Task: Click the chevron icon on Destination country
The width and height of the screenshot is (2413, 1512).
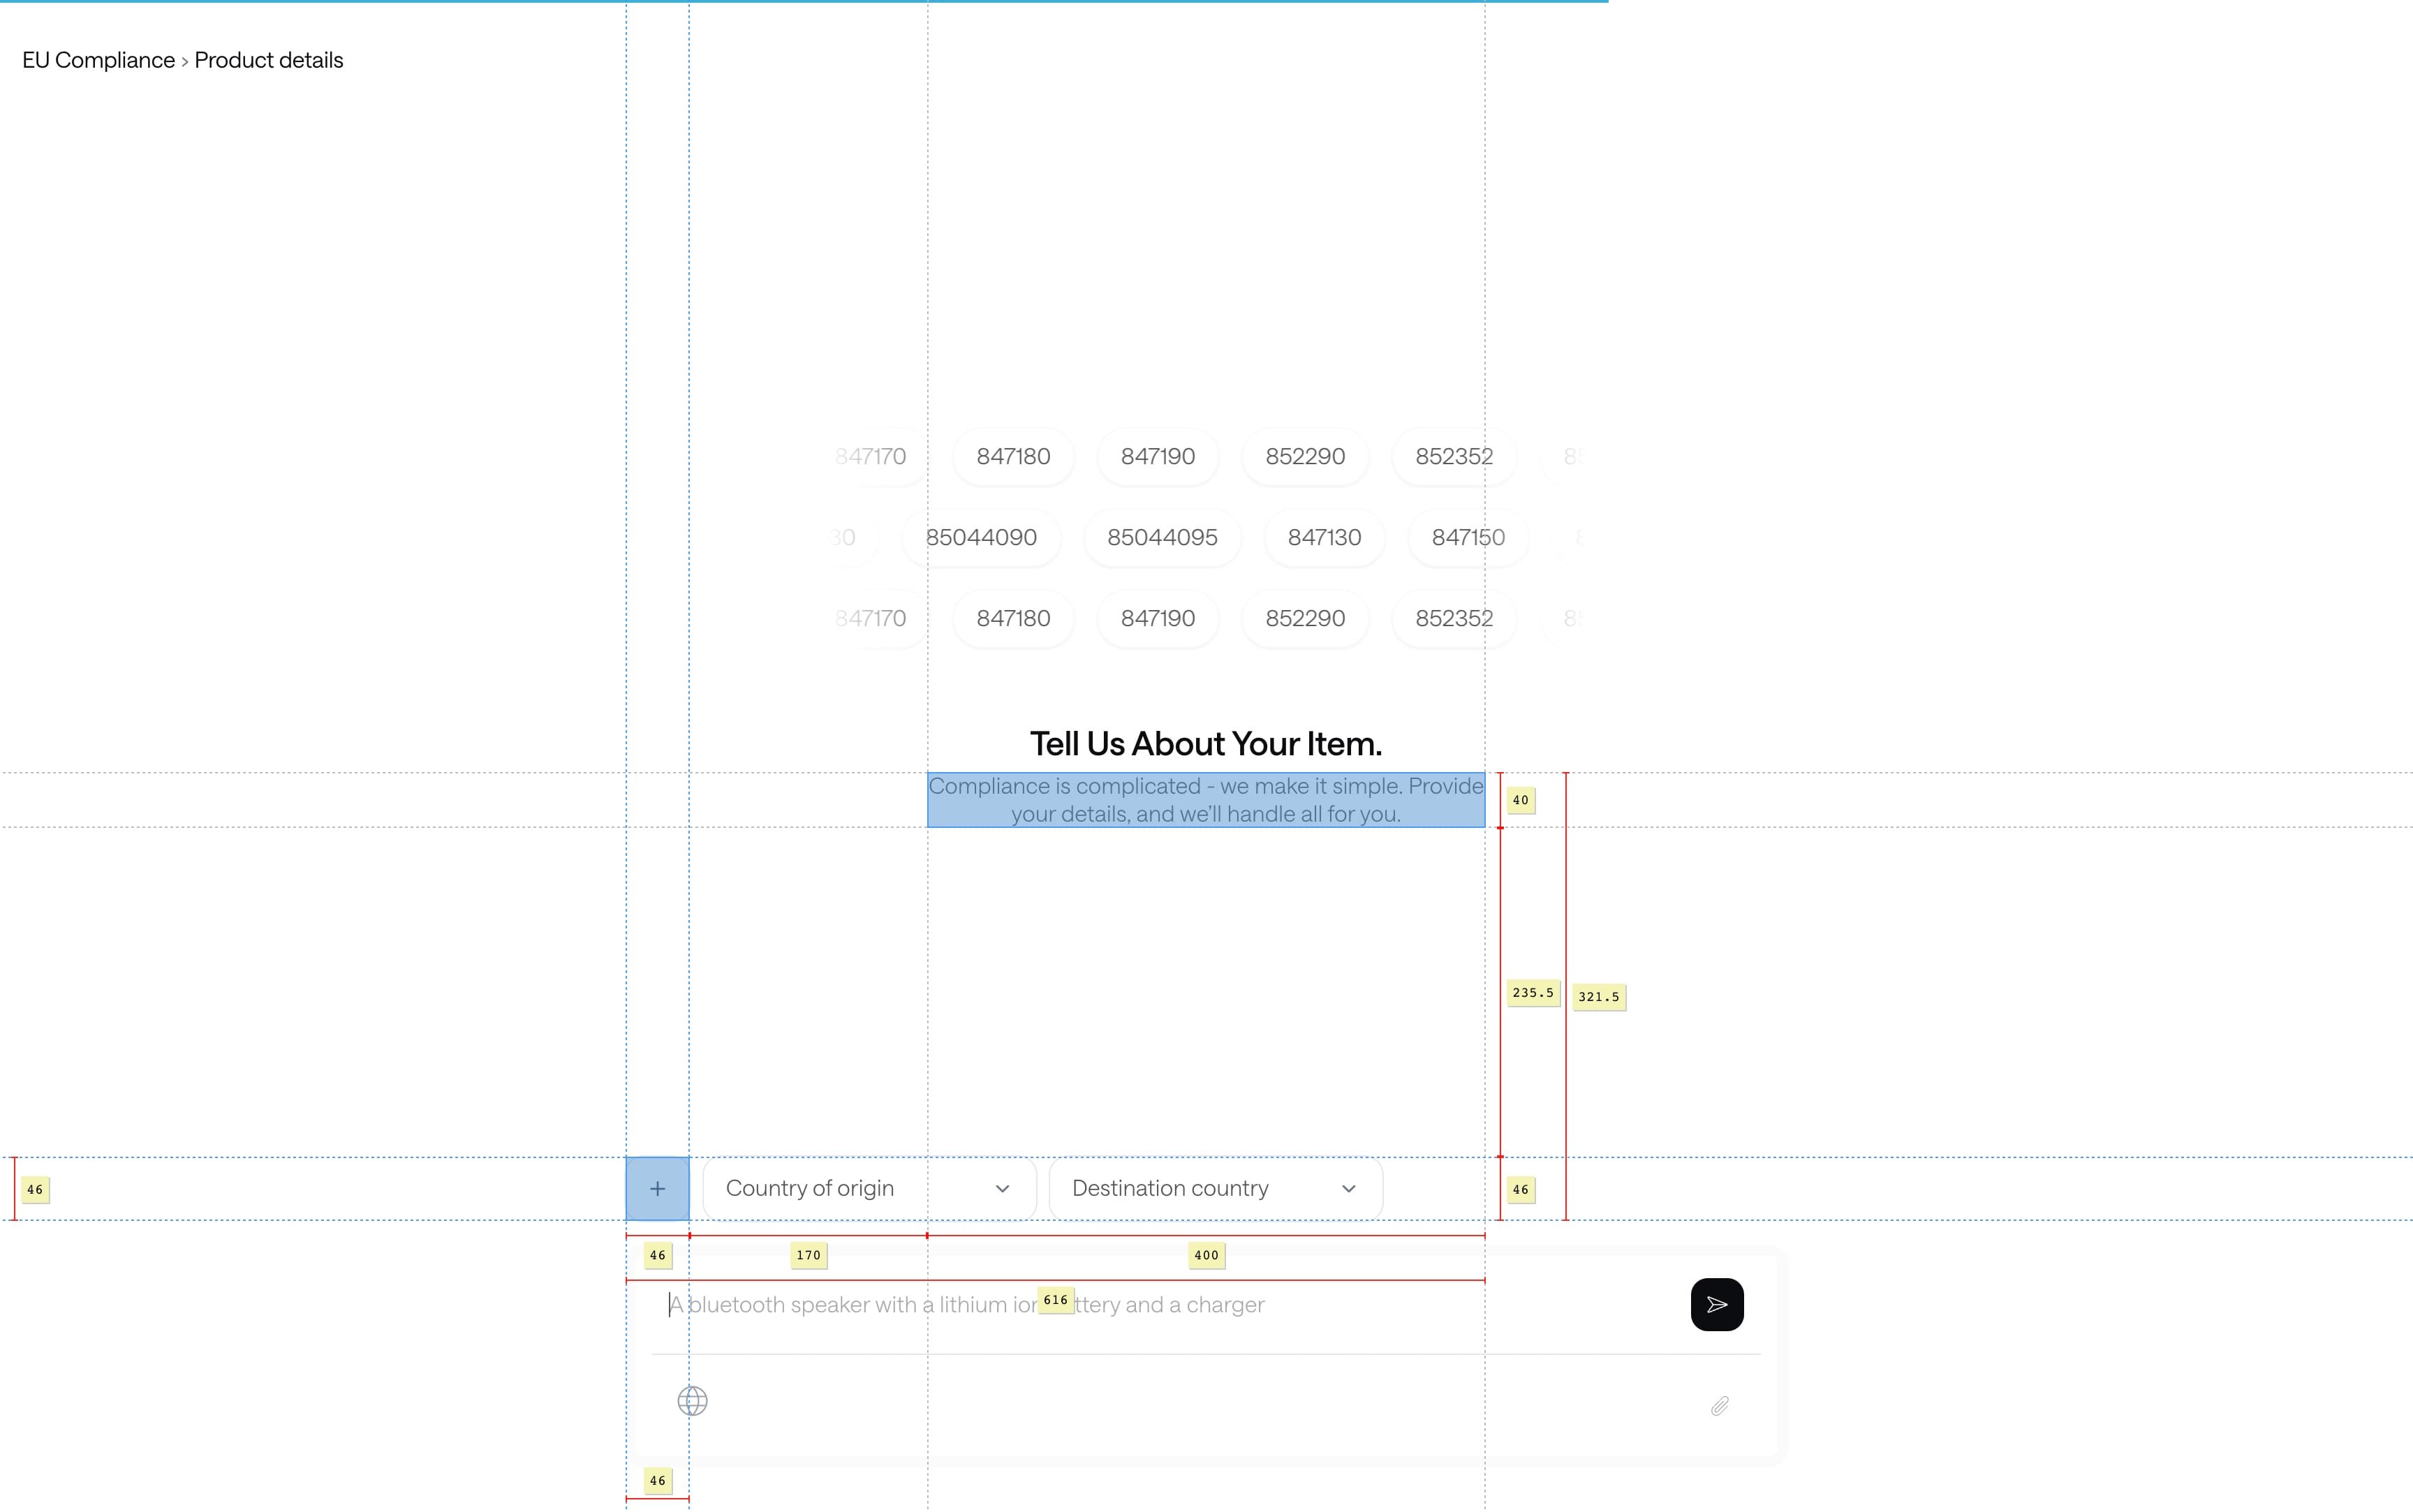Action: pos(1348,1188)
